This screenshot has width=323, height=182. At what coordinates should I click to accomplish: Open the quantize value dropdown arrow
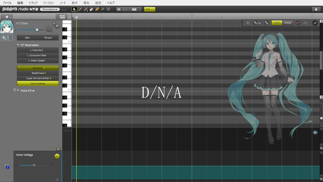pyautogui.click(x=139, y=9)
